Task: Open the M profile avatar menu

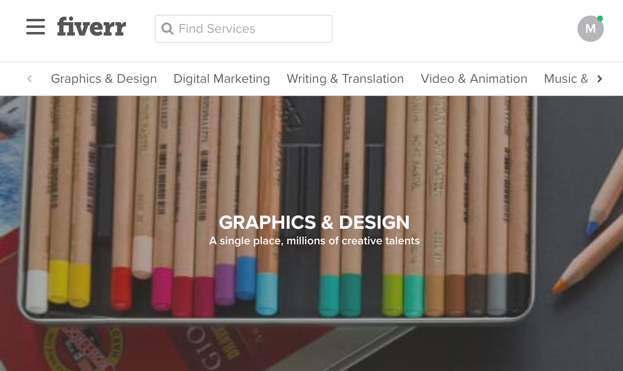Action: click(x=590, y=29)
